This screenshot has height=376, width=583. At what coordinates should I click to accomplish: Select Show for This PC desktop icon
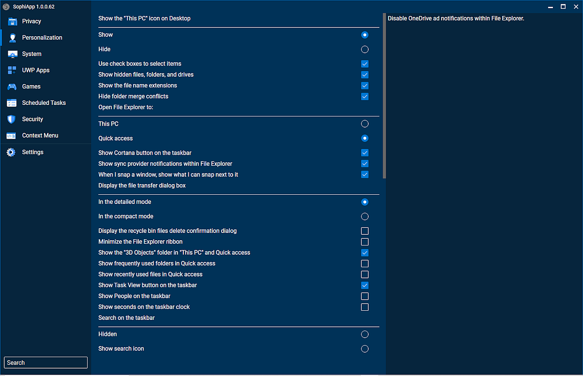point(365,35)
